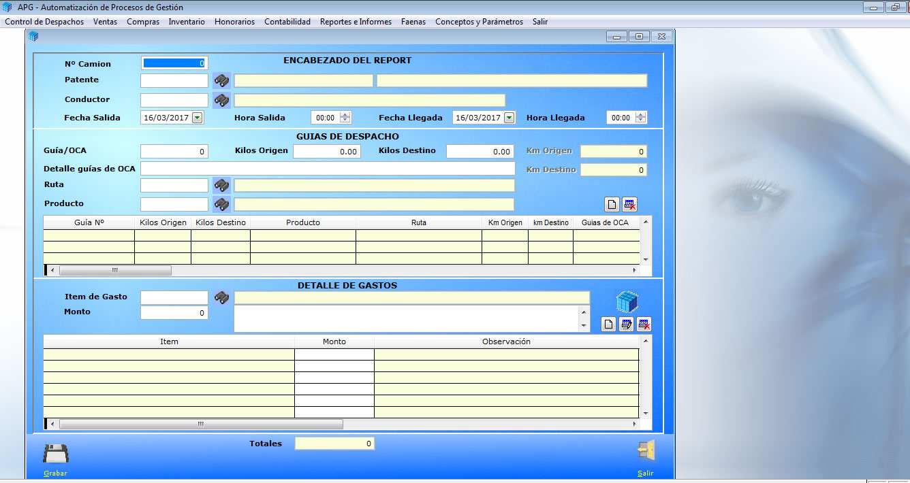
Task: Click the new blank page icon in Detalle de Gastos
Action: [609, 324]
